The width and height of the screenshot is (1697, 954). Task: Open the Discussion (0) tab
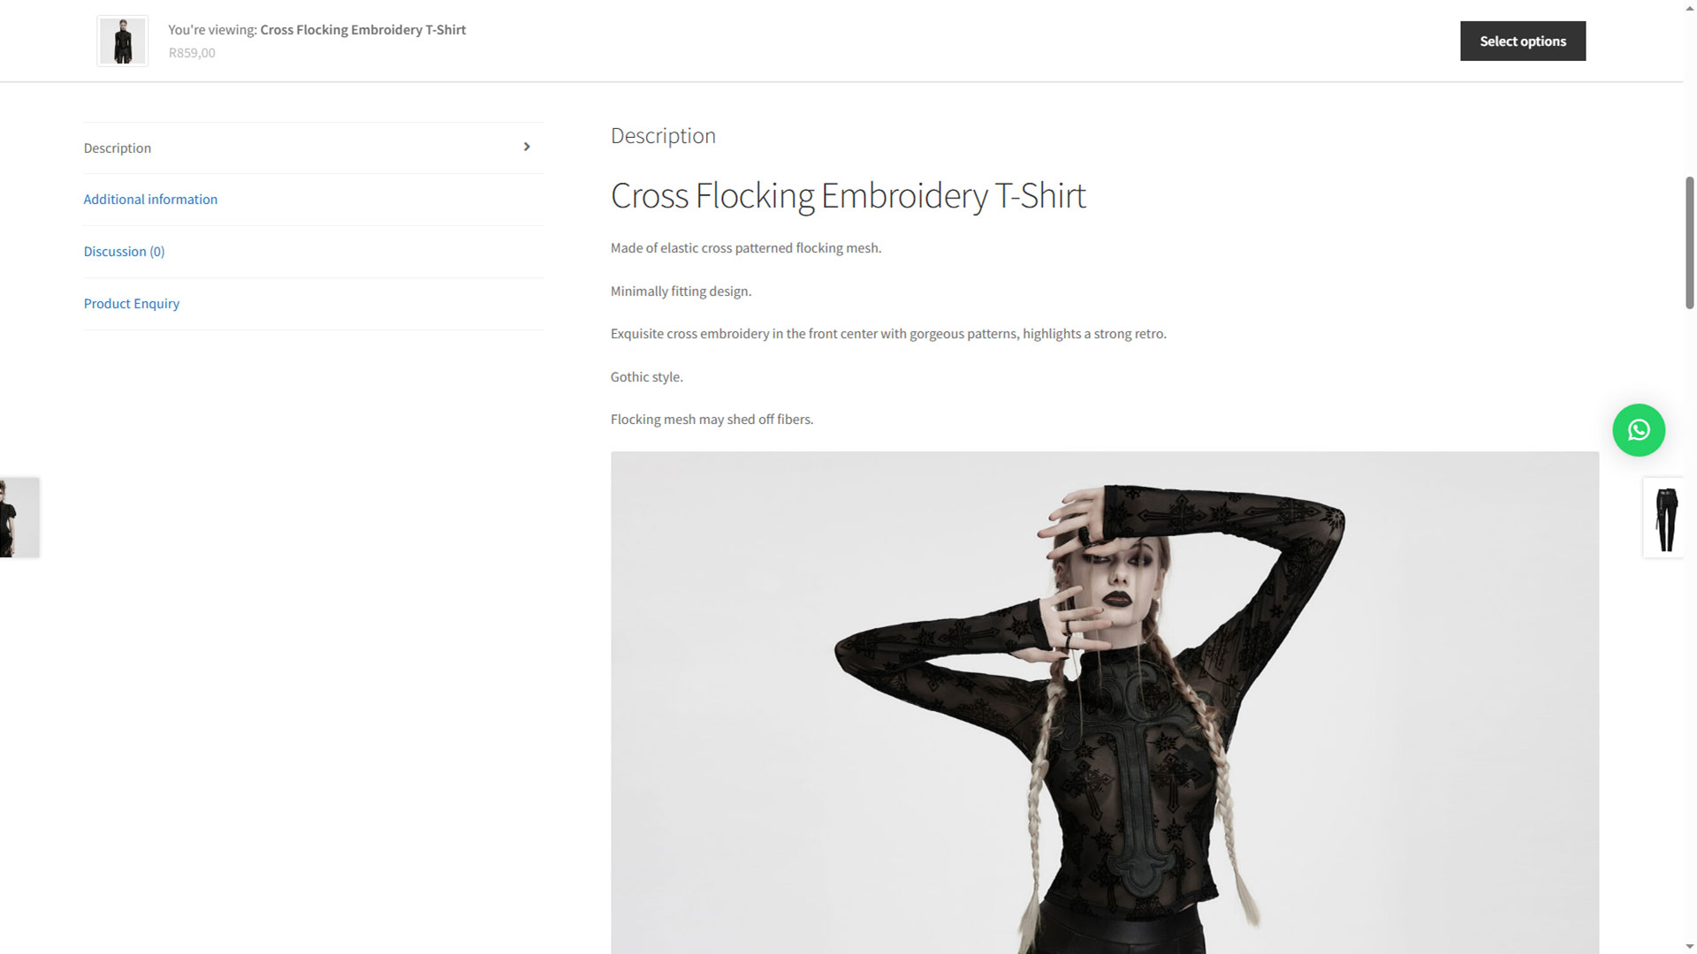tap(124, 251)
